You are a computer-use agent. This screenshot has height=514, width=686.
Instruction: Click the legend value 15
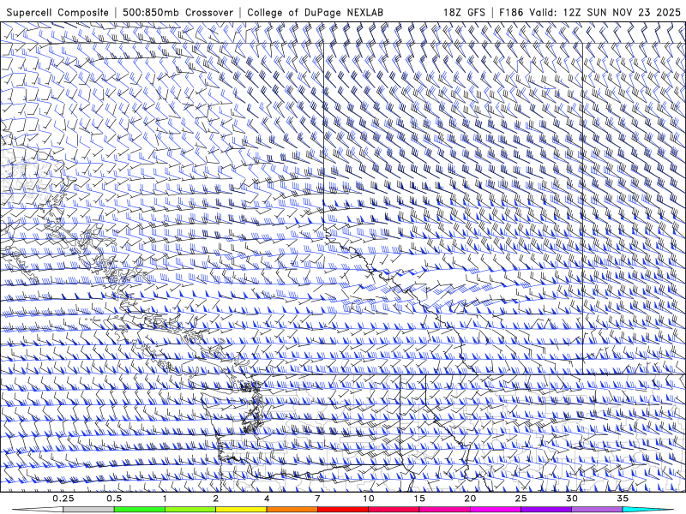click(419, 499)
